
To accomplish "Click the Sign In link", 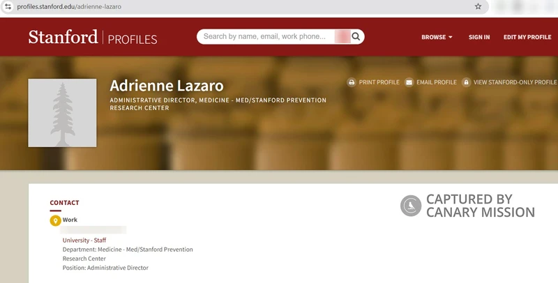I will (x=479, y=37).
